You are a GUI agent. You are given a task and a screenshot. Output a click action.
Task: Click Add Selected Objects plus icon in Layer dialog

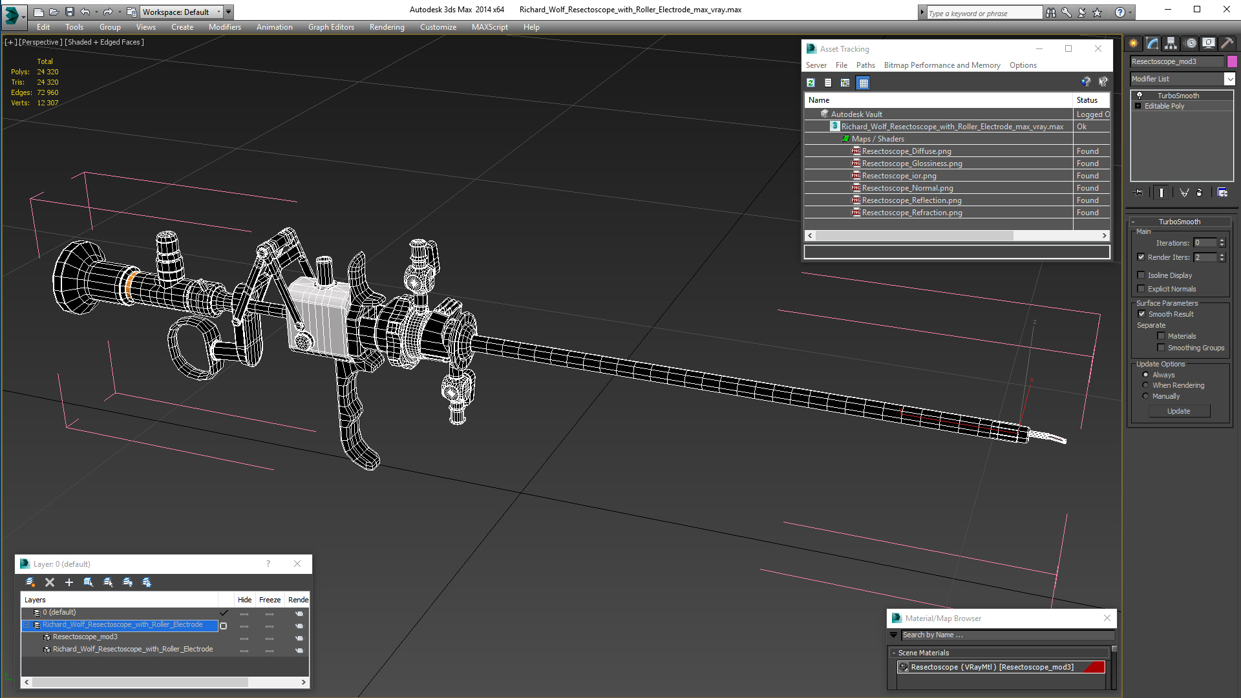pos(69,582)
